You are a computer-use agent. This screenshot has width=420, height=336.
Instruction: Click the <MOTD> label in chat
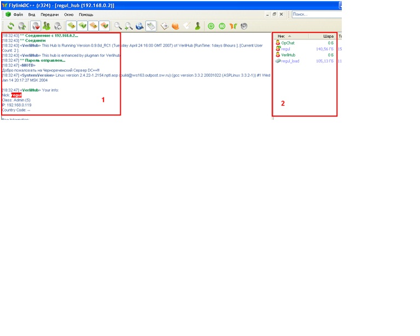tap(27, 65)
